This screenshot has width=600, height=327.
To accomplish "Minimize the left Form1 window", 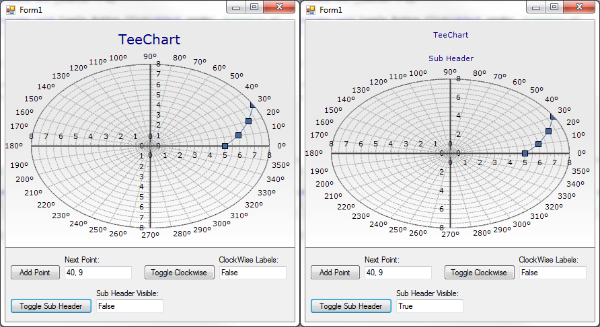I will pyautogui.click(x=236, y=7).
